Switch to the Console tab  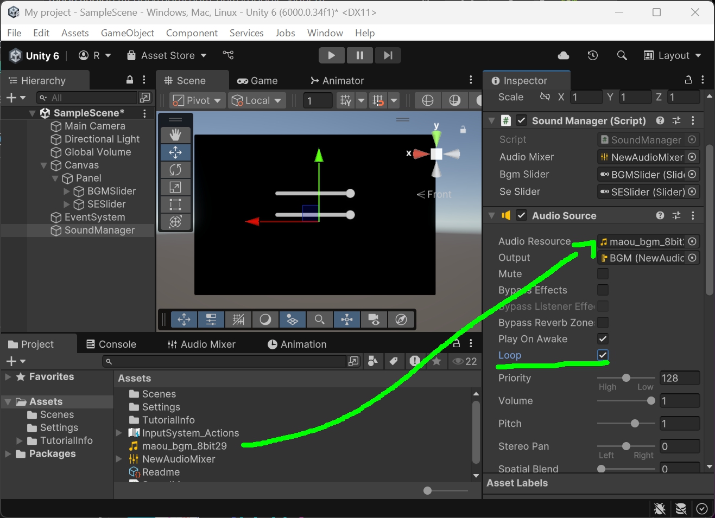111,344
